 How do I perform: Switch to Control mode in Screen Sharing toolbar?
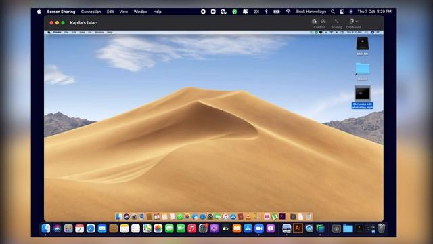[x=314, y=22]
